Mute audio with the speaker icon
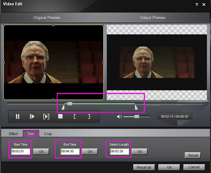 coord(119,117)
